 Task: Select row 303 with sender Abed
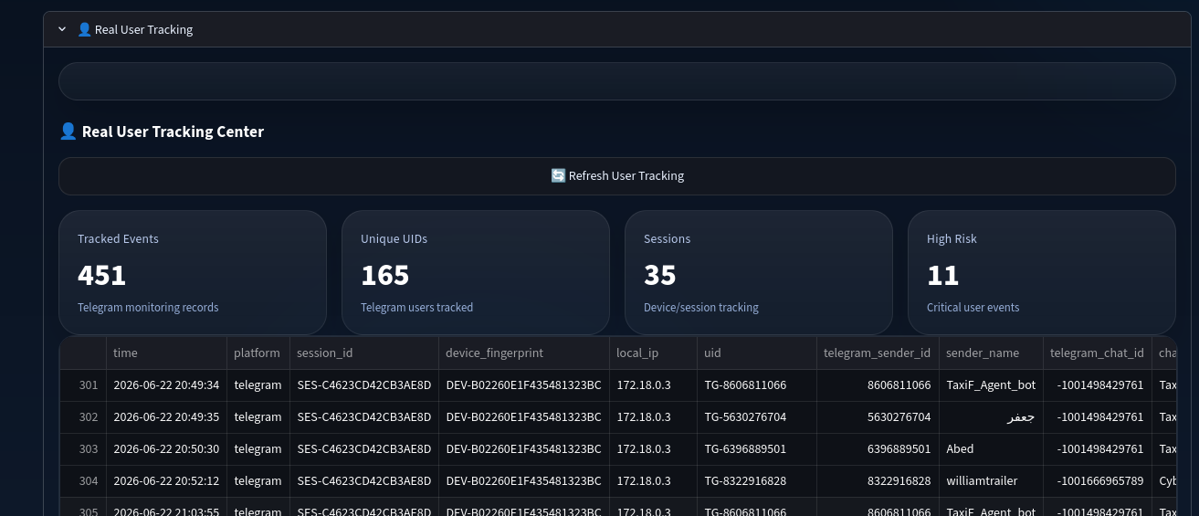tap(618, 449)
